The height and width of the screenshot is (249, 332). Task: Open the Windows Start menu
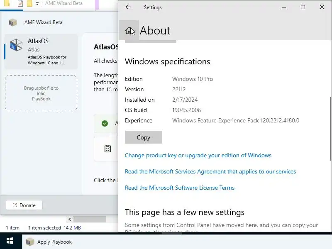(10, 242)
